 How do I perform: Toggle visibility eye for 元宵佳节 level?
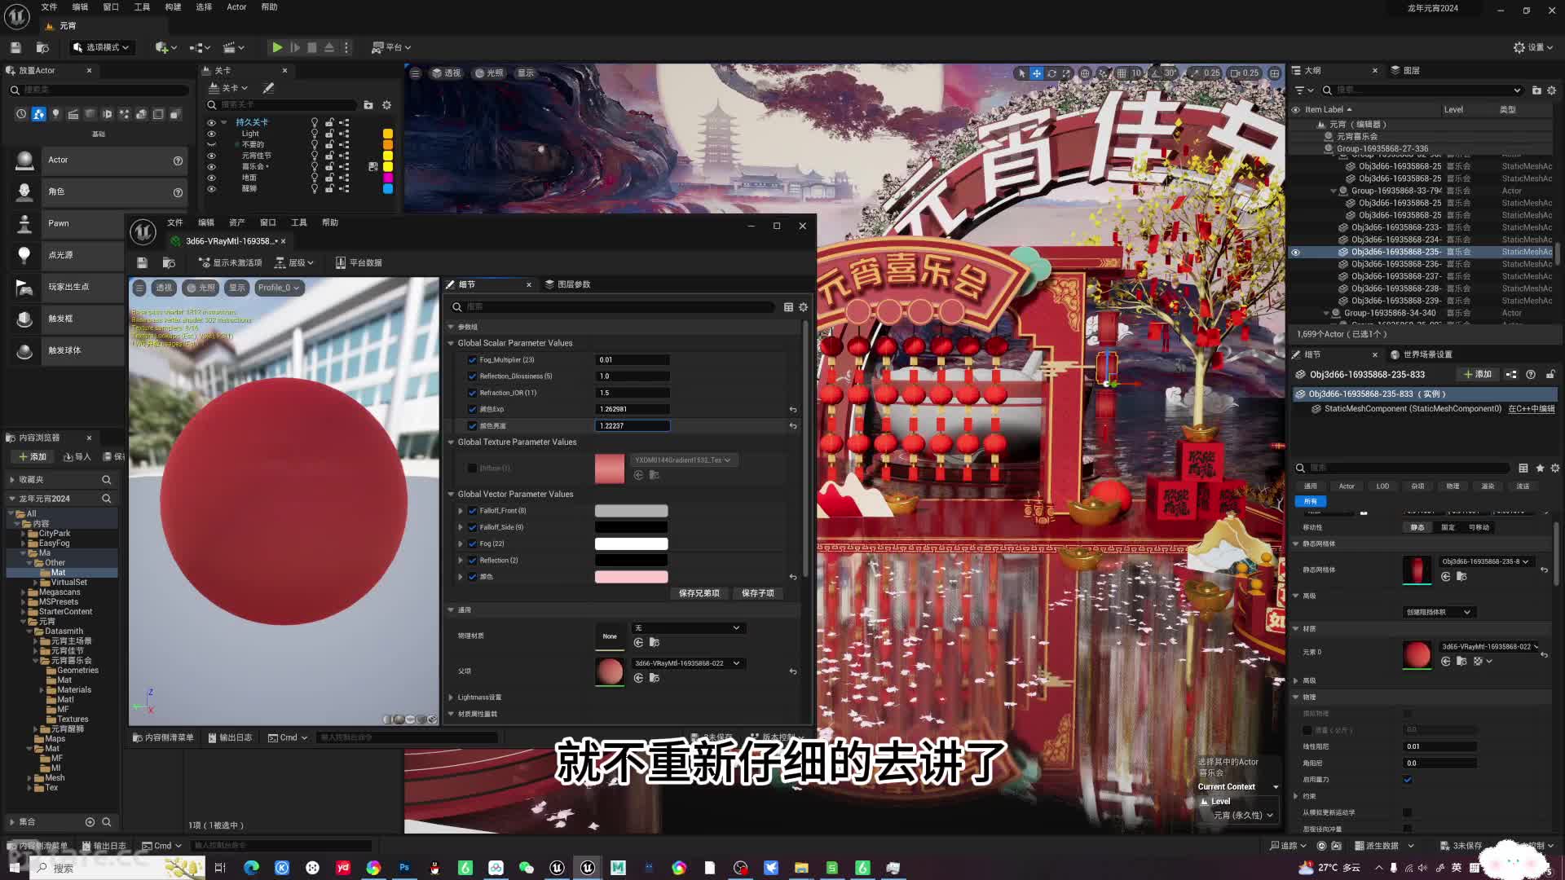pyautogui.click(x=211, y=156)
